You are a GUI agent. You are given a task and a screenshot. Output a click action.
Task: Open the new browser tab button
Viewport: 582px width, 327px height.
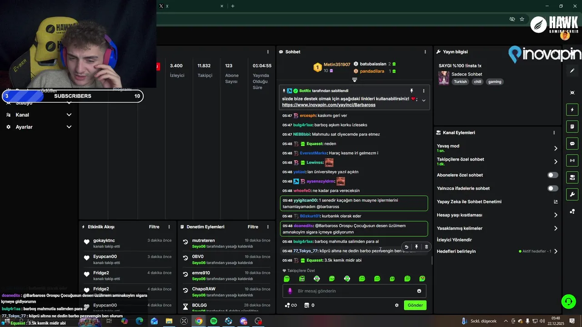point(233,6)
